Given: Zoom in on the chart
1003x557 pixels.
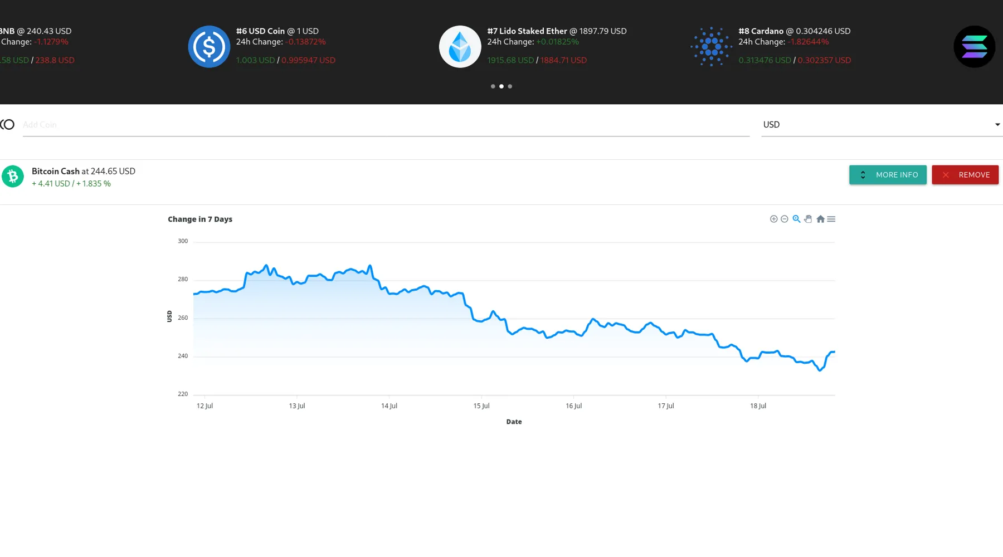Looking at the screenshot, I should [773, 219].
